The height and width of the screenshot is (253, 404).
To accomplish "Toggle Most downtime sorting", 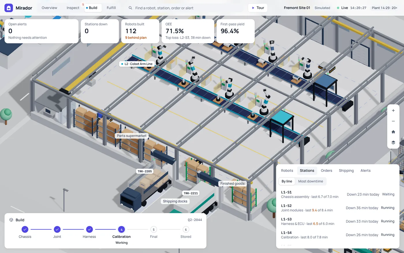I will [x=311, y=181].
